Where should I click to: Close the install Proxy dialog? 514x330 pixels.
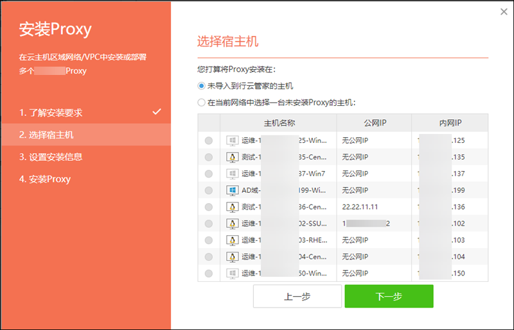pos(503,12)
